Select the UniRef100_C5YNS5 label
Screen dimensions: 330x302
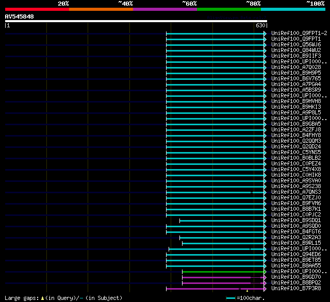point(296,153)
